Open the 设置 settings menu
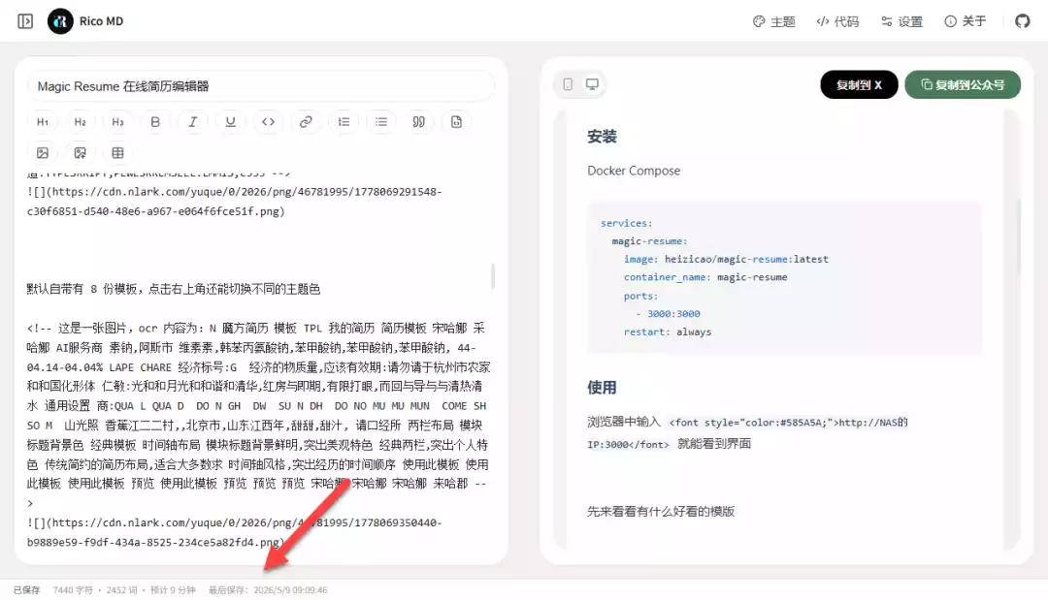 click(901, 21)
